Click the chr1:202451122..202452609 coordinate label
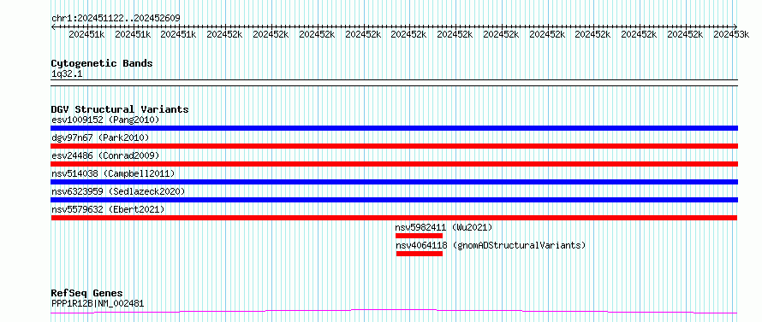Image resolution: width=762 pixels, height=322 pixels. click(x=116, y=19)
